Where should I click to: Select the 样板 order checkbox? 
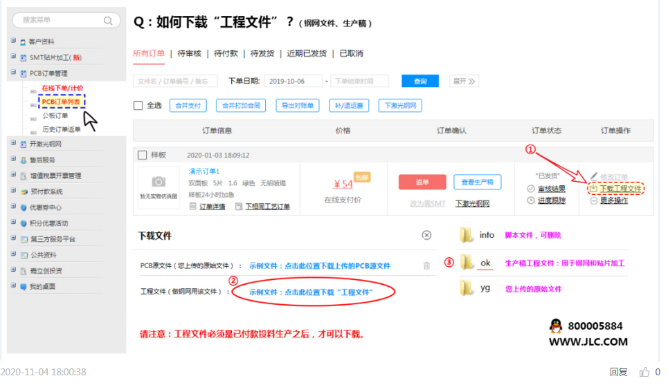click(143, 156)
